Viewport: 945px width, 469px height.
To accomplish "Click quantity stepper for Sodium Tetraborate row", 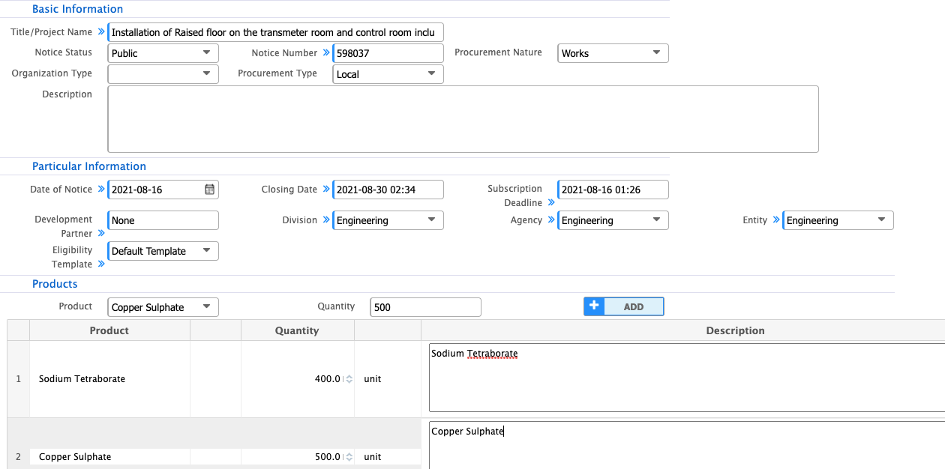I will click(348, 379).
